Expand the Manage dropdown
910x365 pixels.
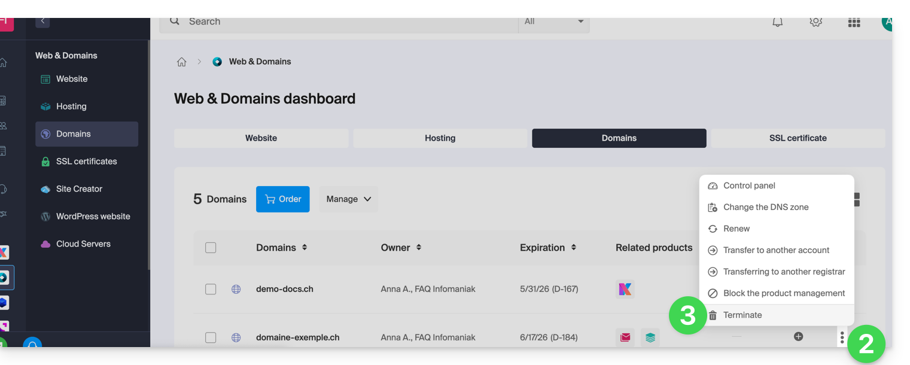coord(348,199)
